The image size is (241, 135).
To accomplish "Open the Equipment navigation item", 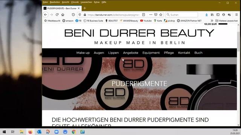I will [151, 53].
